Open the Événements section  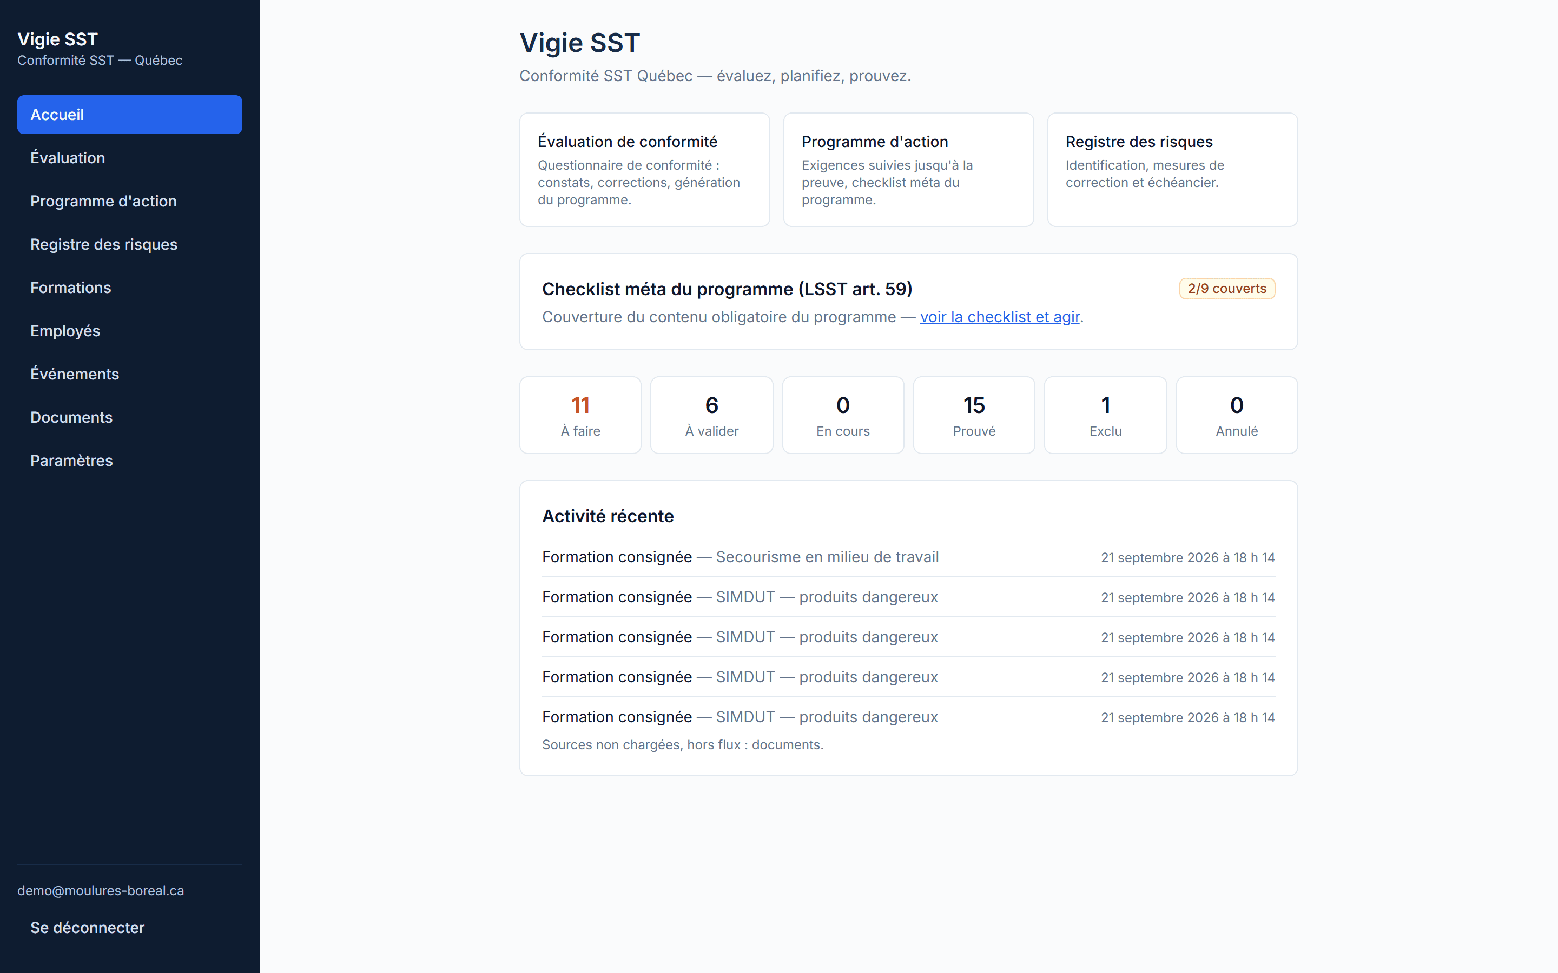pyautogui.click(x=129, y=374)
